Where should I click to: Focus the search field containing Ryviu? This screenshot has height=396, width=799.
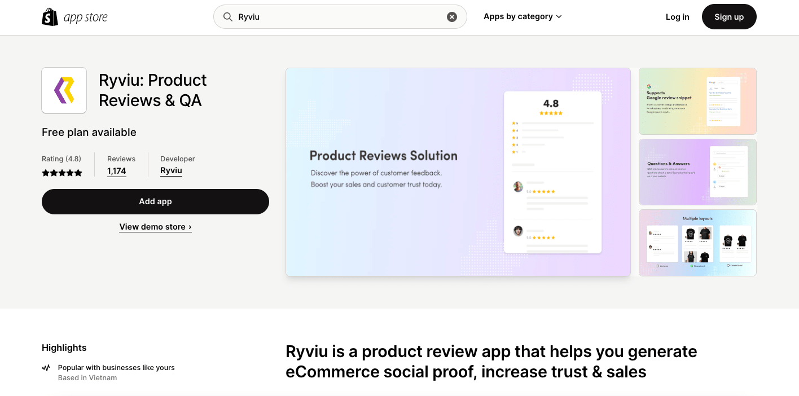340,17
